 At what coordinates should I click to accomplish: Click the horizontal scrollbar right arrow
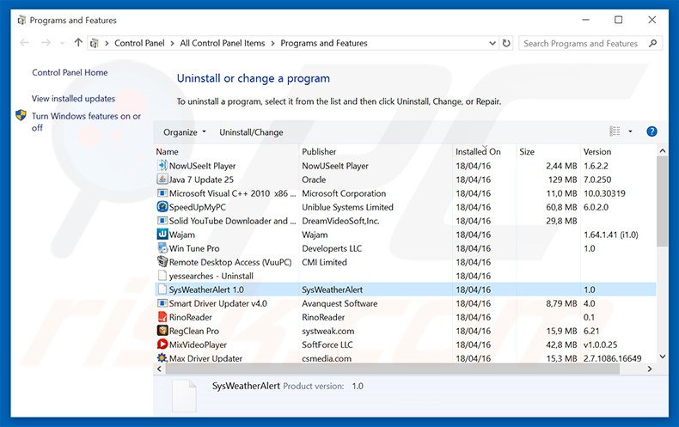(x=649, y=369)
